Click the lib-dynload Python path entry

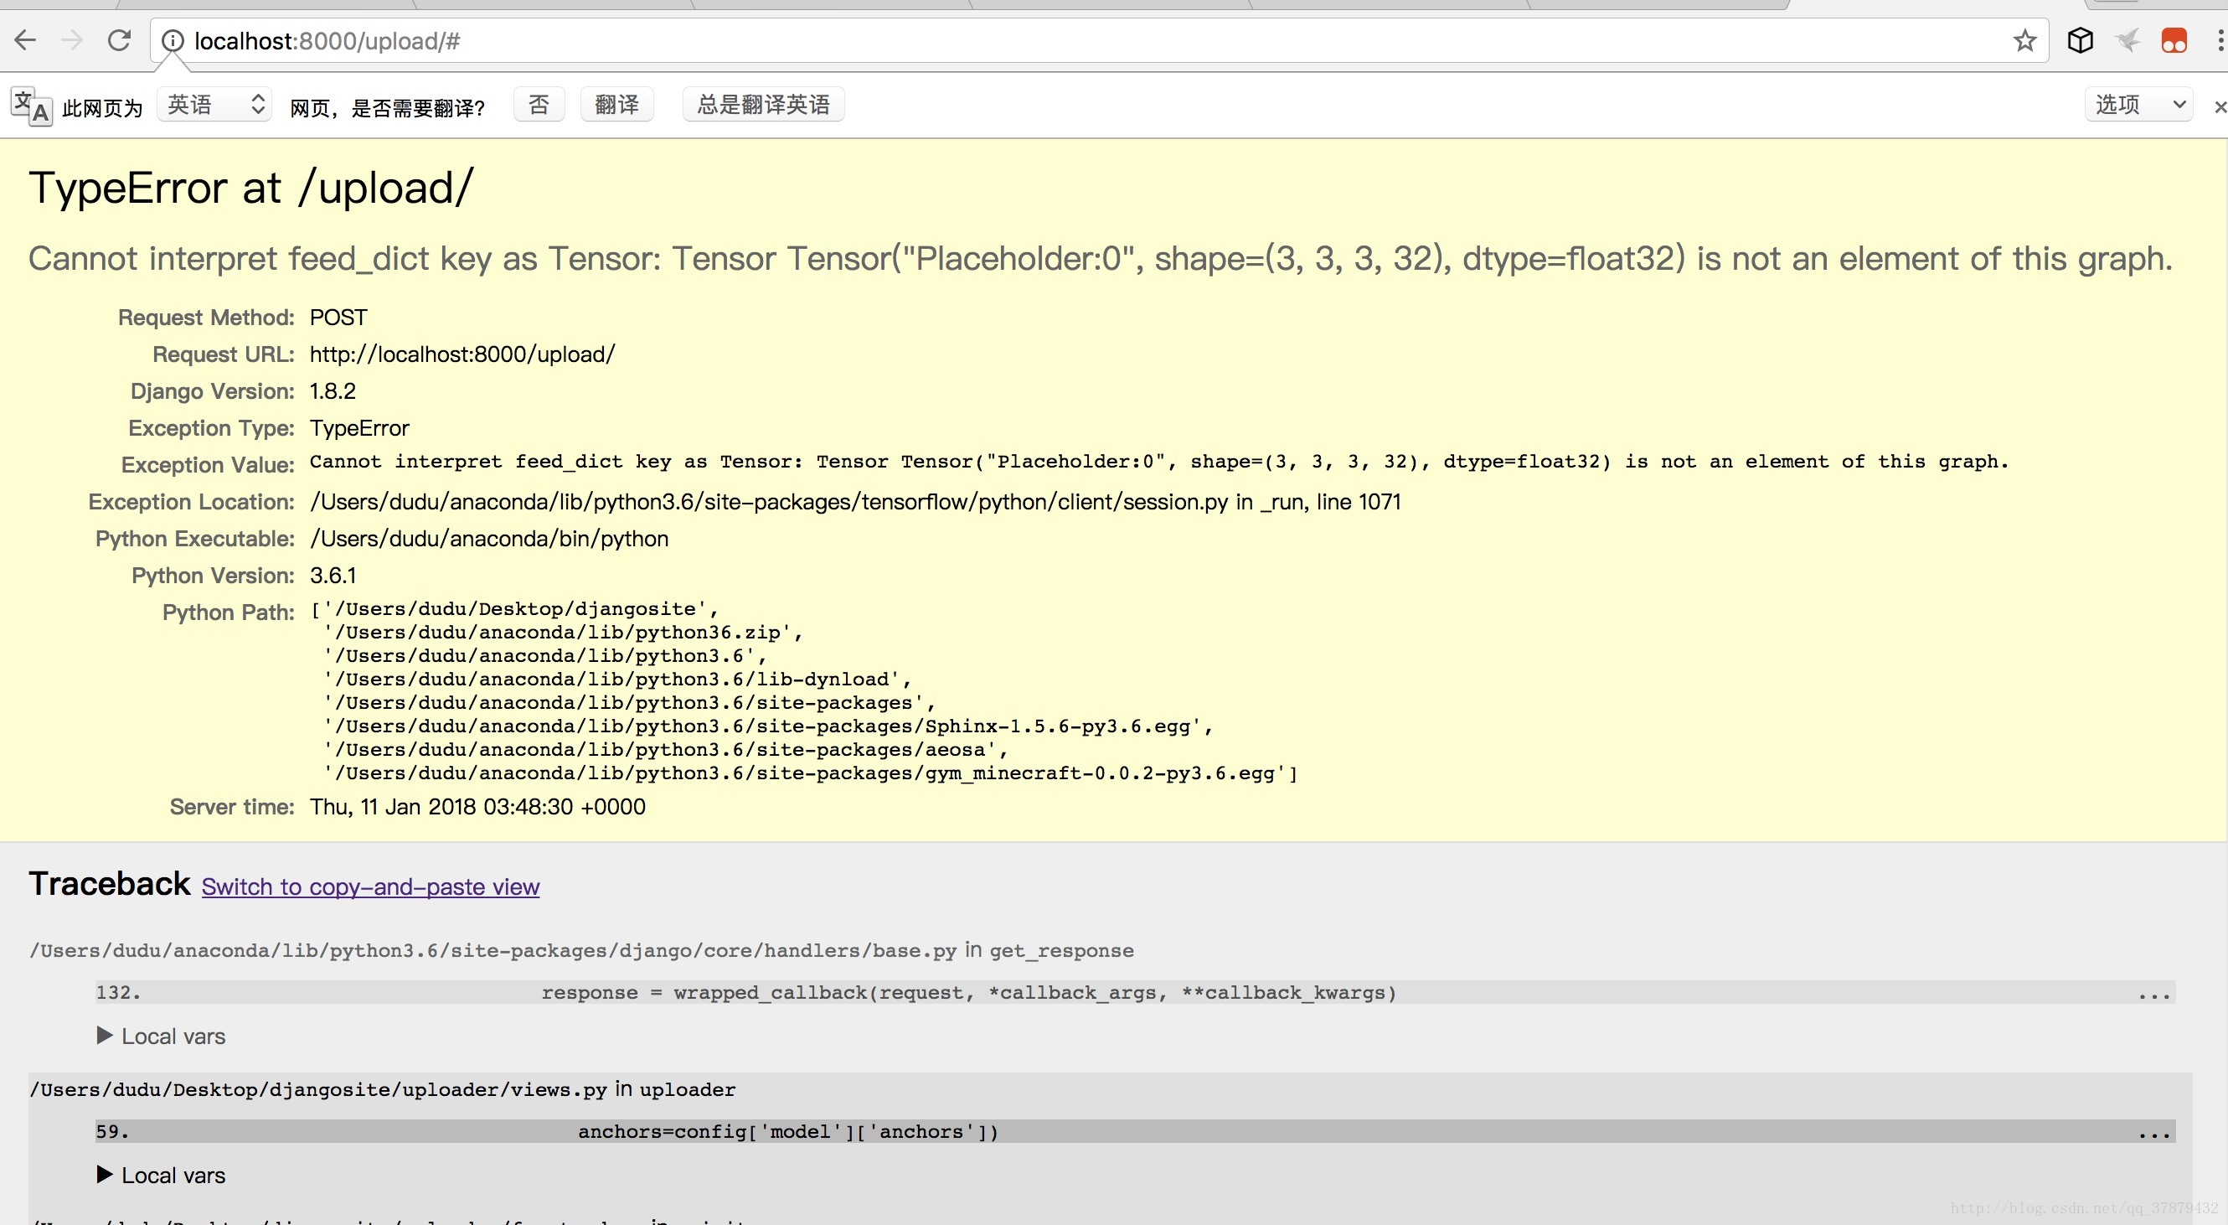click(x=611, y=680)
